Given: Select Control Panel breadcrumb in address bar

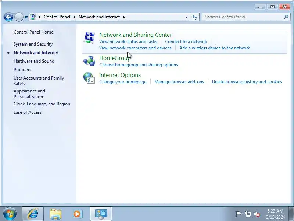Looking at the screenshot, I should click(x=57, y=17).
